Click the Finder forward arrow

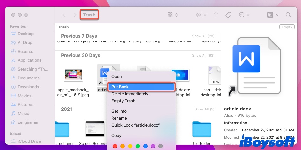pos(75,15)
